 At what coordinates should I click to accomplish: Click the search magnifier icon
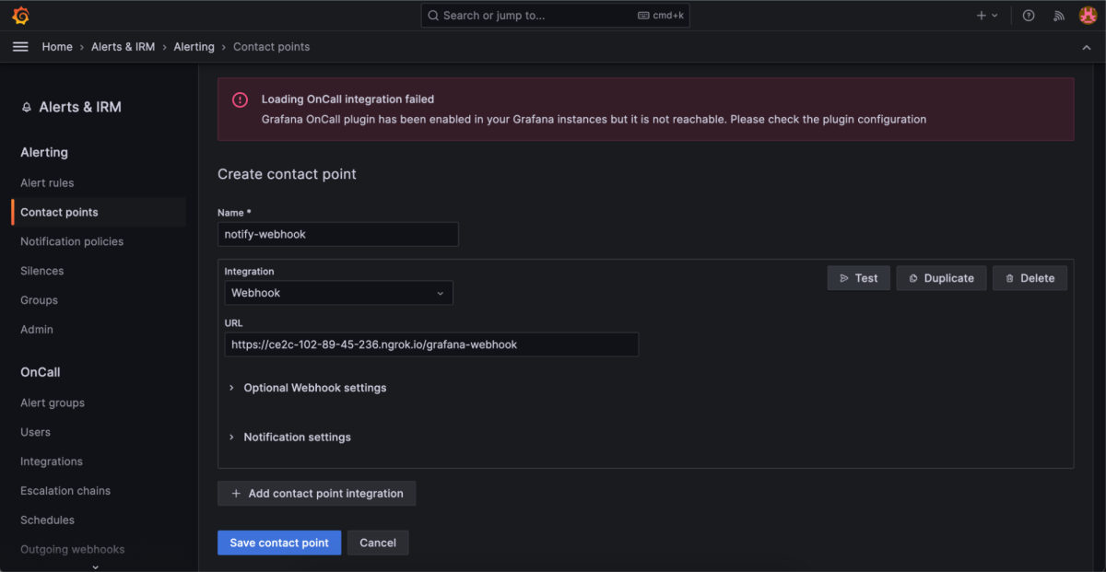pyautogui.click(x=433, y=16)
